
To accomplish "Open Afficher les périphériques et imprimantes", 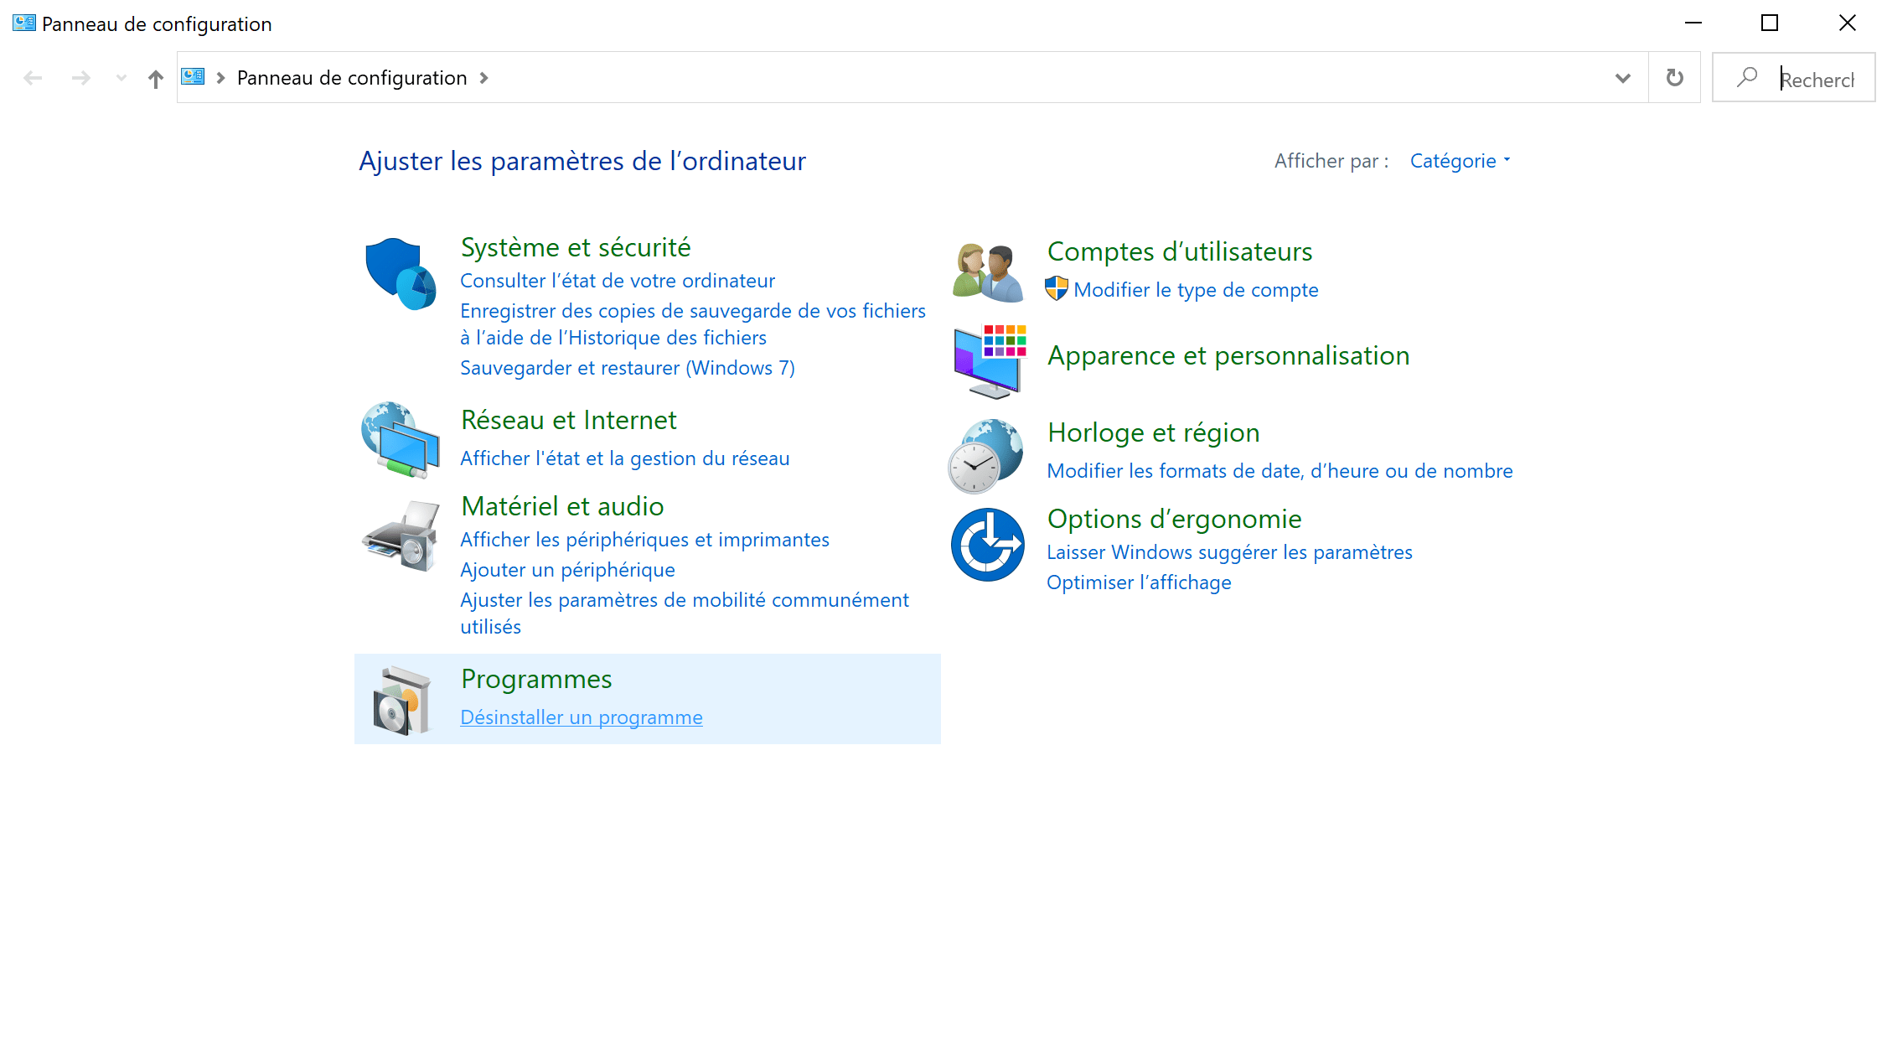I will point(644,540).
